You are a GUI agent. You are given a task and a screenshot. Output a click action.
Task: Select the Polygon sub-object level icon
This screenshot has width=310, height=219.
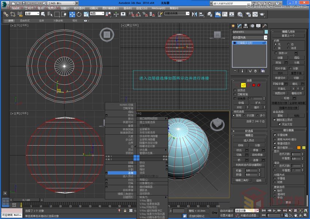coord(253,85)
